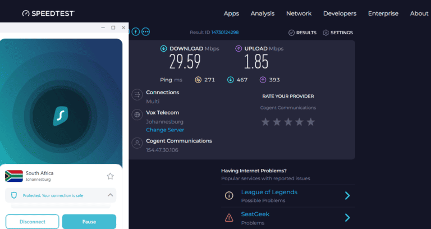Rate provider with the fifth star
This screenshot has width=431, height=229.
311,122
